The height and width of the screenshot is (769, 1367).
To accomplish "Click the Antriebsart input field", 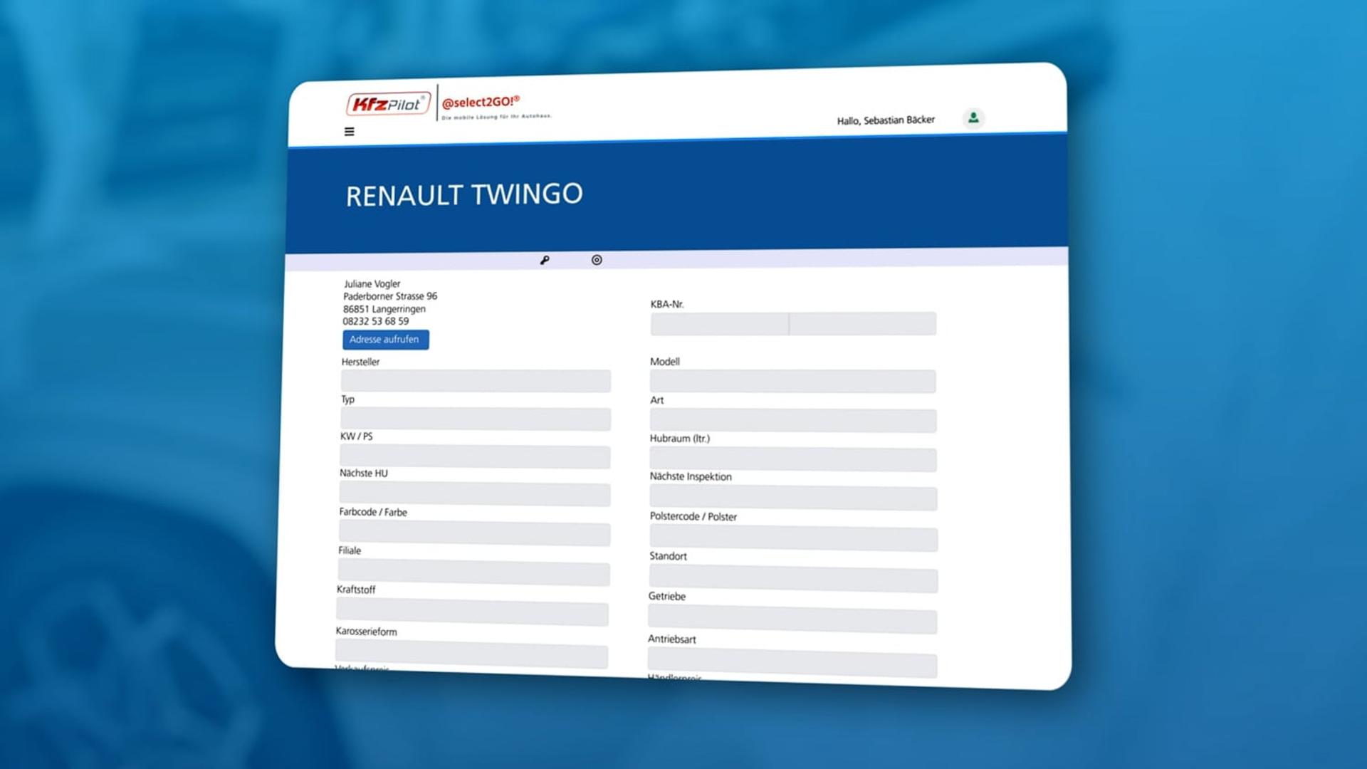I will pos(792,663).
